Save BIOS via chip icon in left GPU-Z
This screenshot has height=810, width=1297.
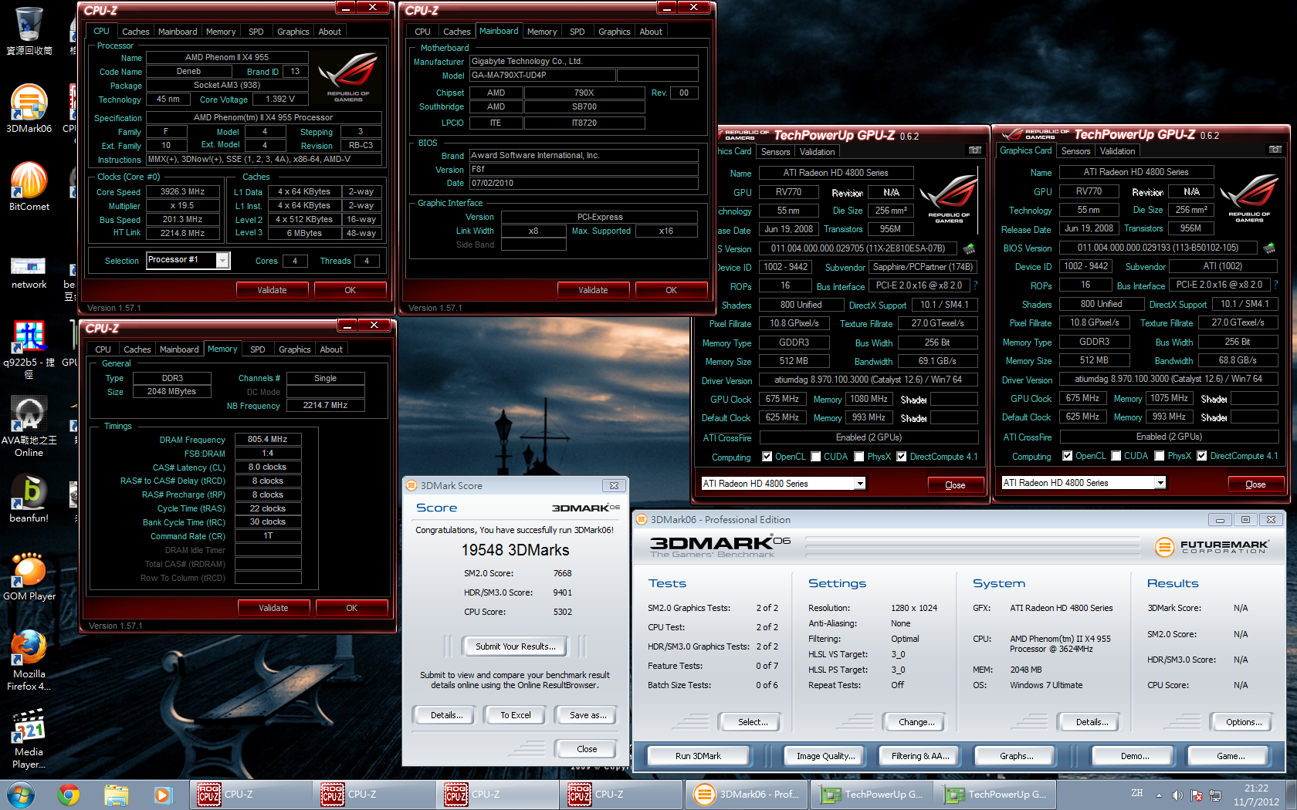tap(968, 248)
